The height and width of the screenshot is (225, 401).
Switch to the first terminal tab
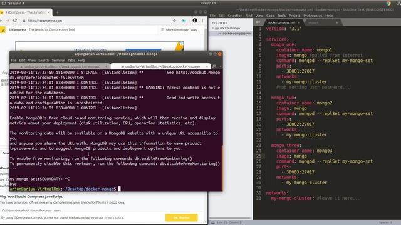click(x=60, y=66)
